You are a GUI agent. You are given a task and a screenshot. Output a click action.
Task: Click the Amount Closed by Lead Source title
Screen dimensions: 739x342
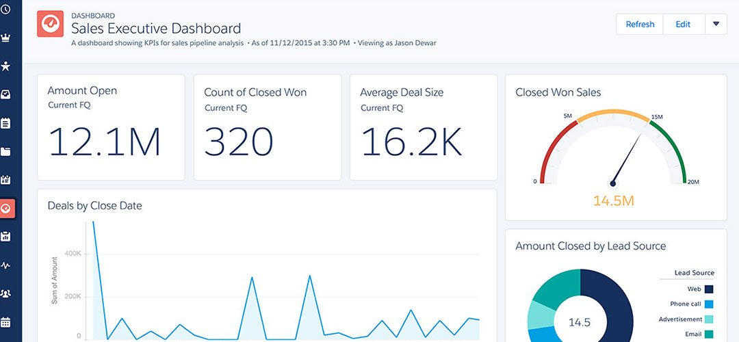point(591,246)
